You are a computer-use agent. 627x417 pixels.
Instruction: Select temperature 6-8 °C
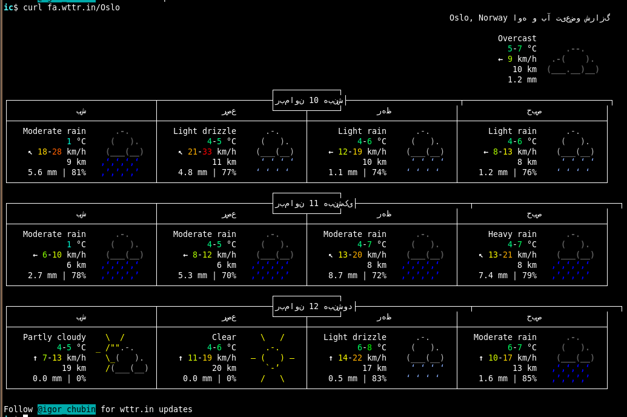(x=372, y=347)
